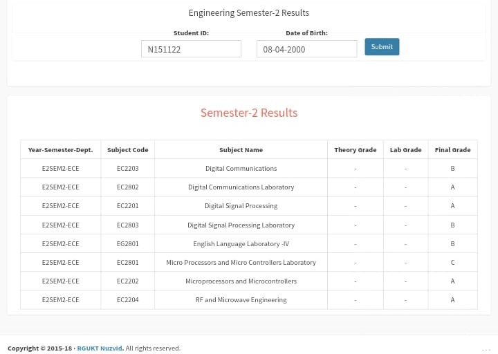Open the RGUKT Nuzvid footer link
Viewport: 498px width, 354px height.
point(100,348)
